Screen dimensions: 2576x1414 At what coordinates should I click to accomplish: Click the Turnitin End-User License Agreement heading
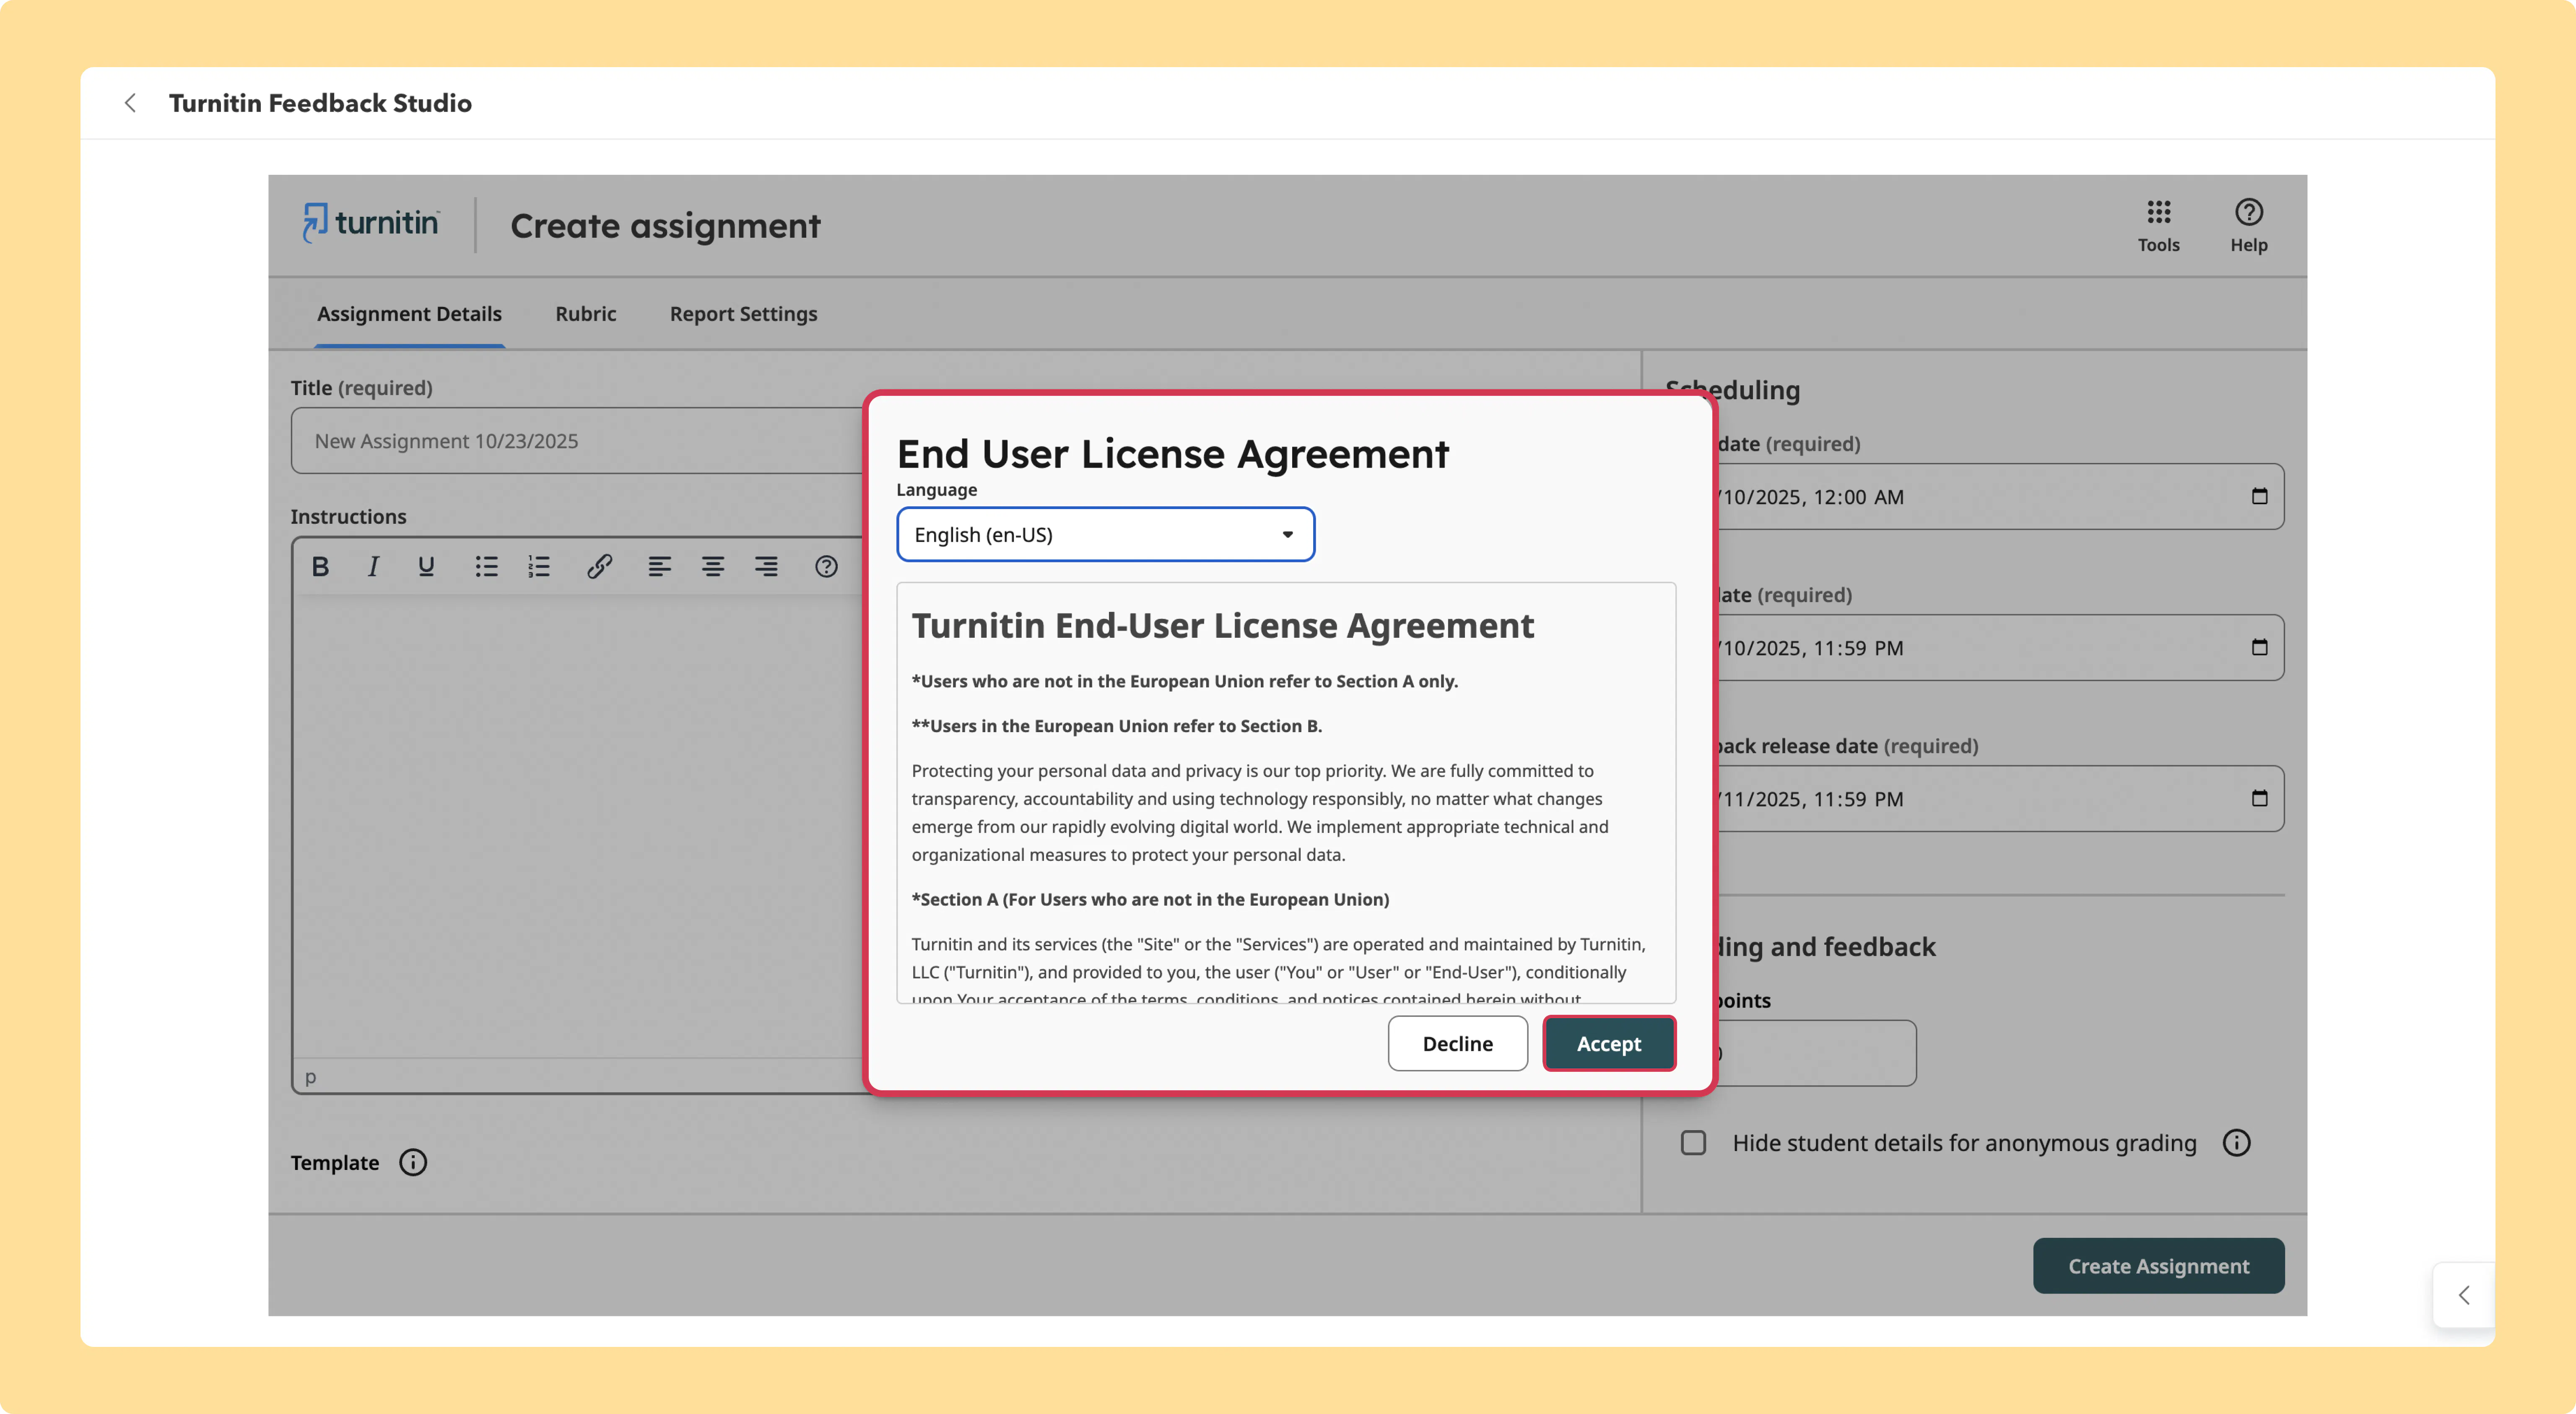[1222, 626]
